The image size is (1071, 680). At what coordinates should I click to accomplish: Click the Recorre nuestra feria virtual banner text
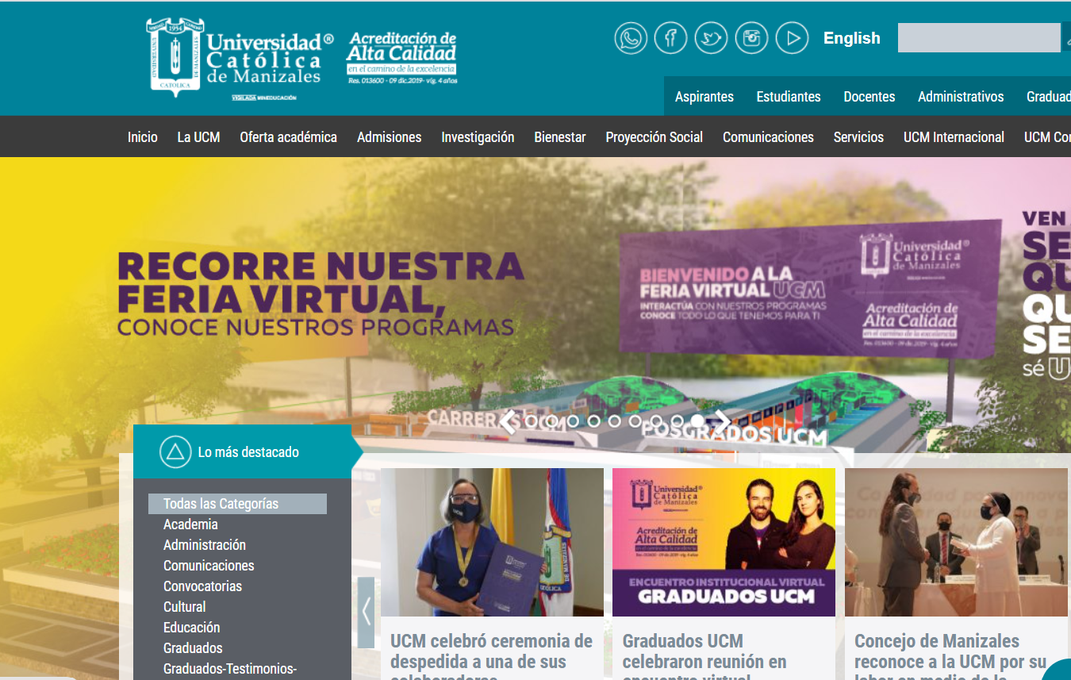321,294
